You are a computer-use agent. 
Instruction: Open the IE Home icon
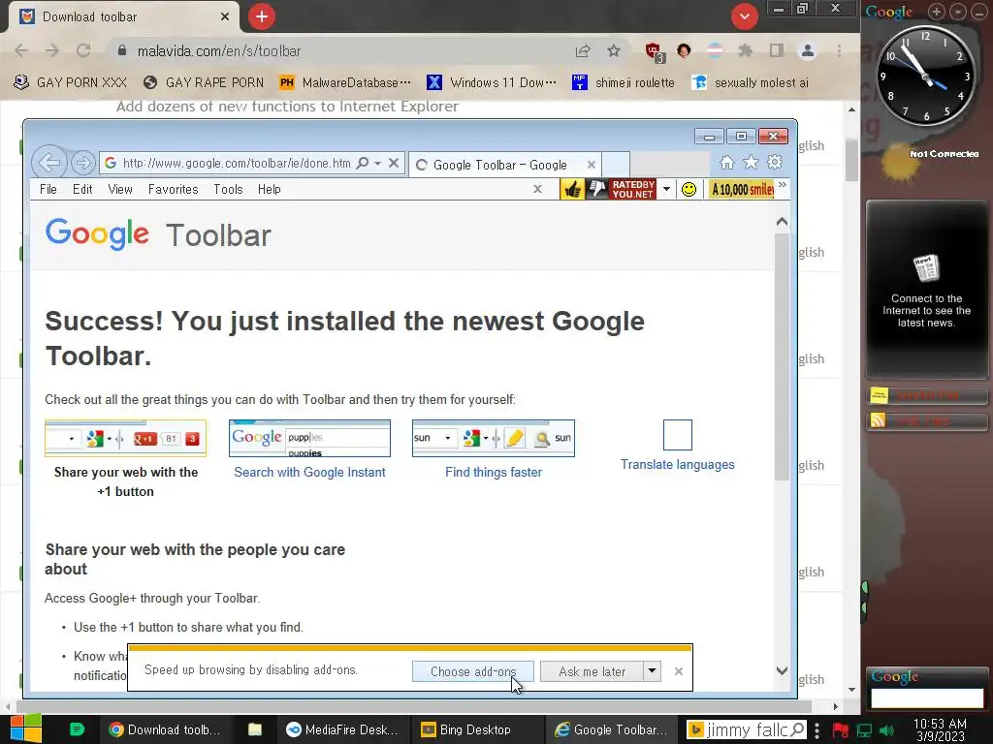[727, 163]
